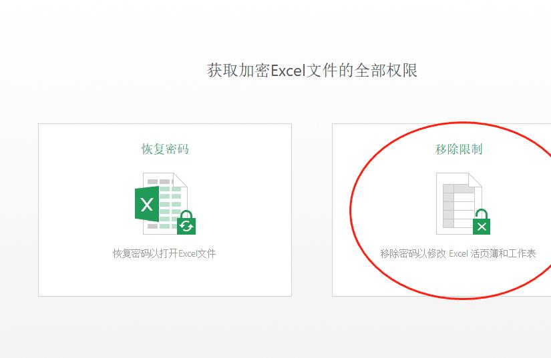Select the 移除限制 title
Screen dimensions: 551x358
coord(459,149)
